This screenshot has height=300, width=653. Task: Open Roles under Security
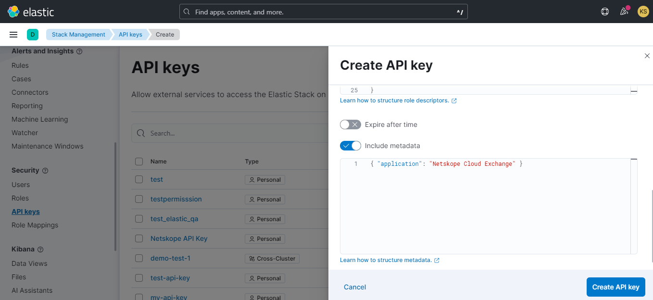(20, 198)
